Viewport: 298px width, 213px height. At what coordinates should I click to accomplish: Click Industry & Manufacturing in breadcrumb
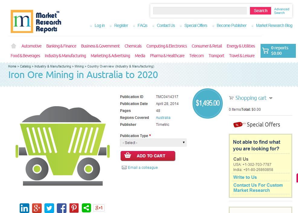coord(53,66)
